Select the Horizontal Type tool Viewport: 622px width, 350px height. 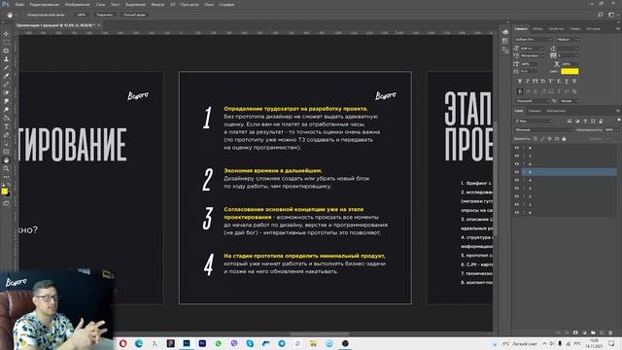pyautogui.click(x=6, y=126)
